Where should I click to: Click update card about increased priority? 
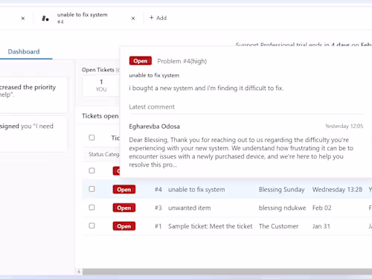click(33, 95)
